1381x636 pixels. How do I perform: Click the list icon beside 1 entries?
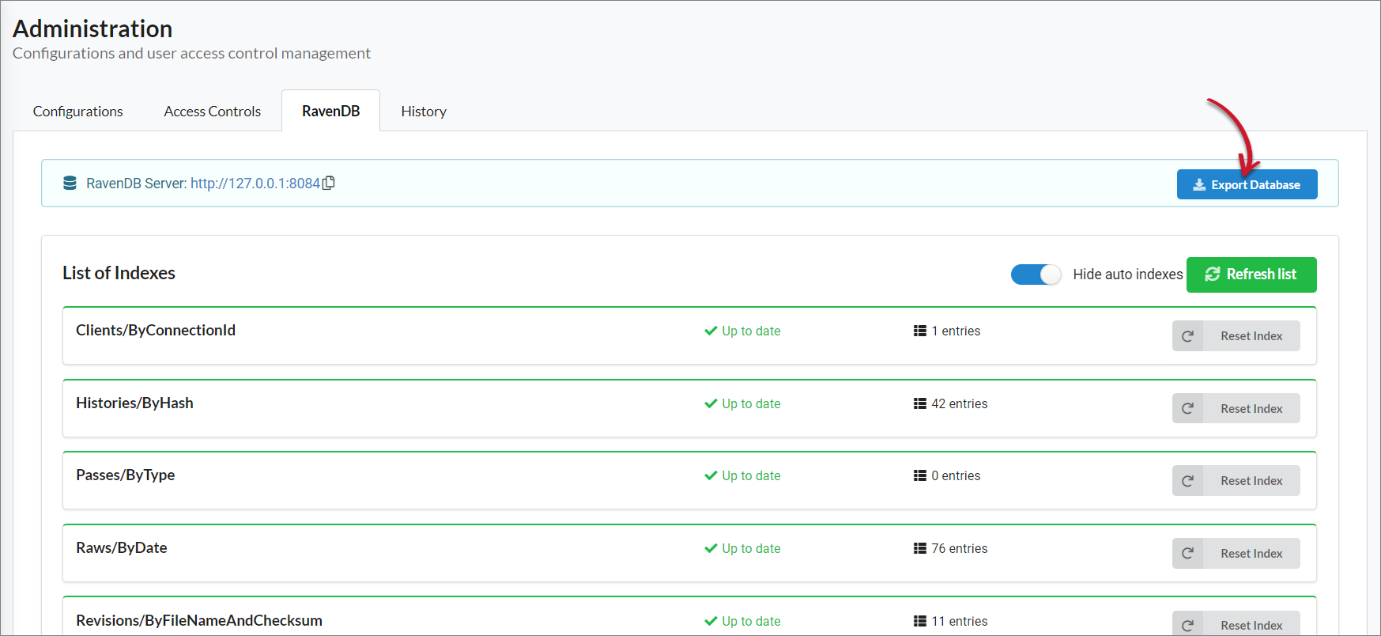(920, 331)
